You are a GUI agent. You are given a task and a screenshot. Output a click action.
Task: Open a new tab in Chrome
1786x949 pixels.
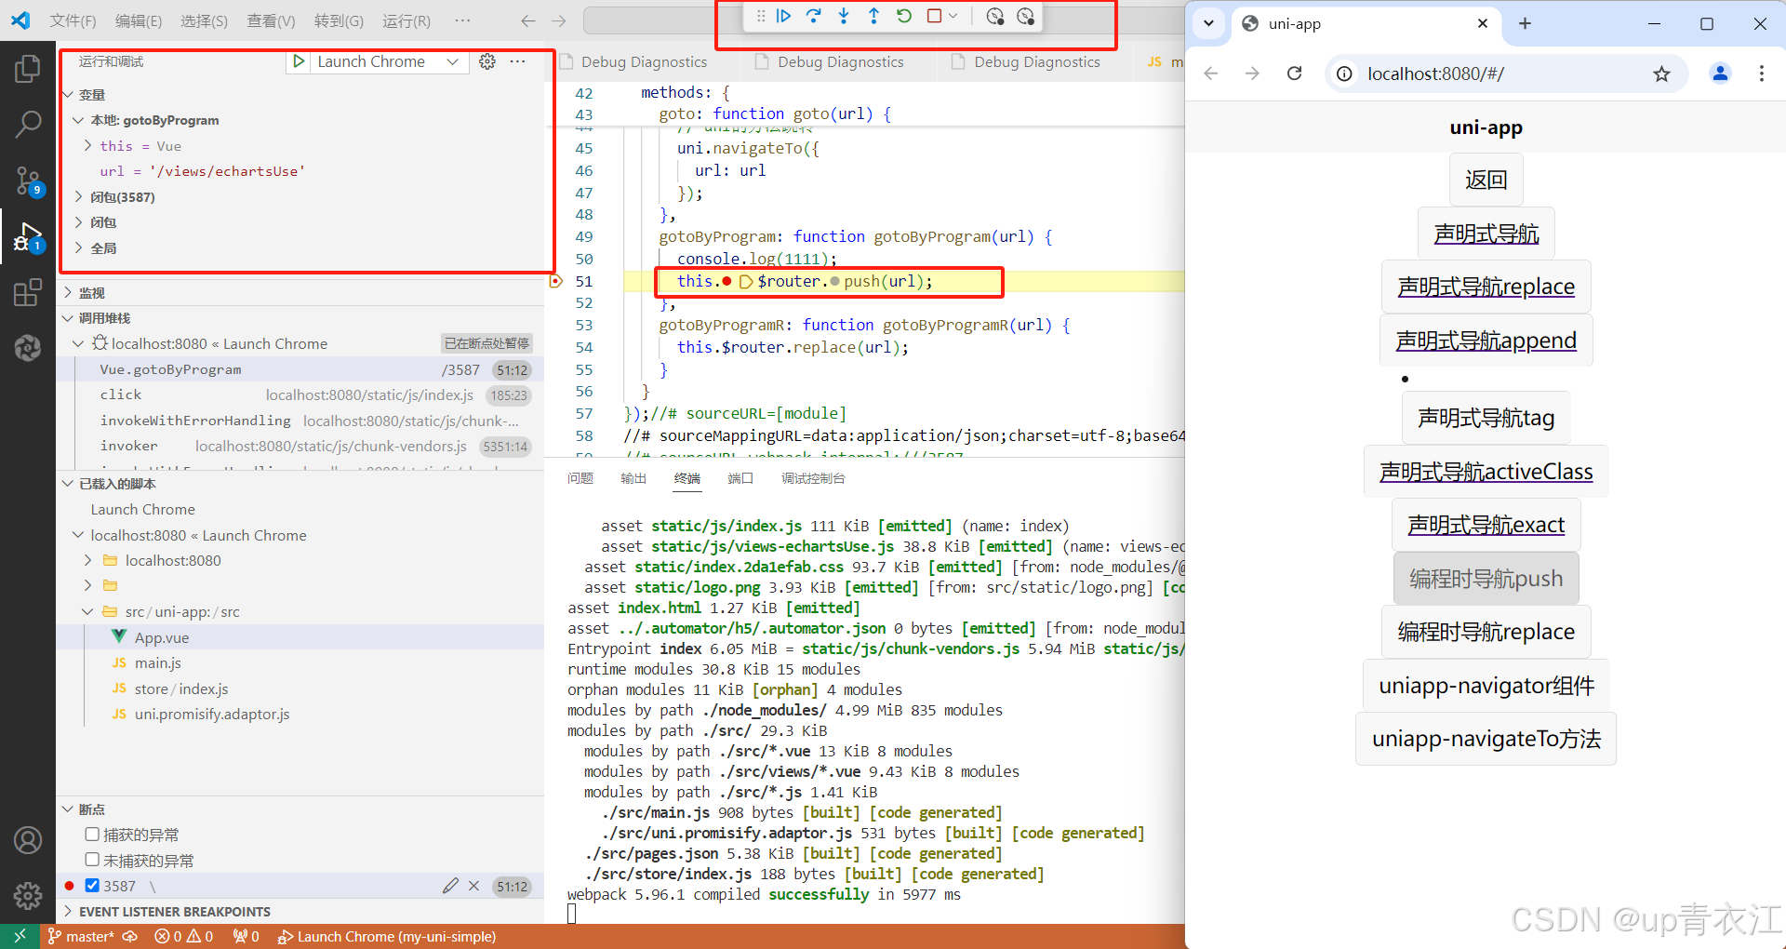point(1525,24)
